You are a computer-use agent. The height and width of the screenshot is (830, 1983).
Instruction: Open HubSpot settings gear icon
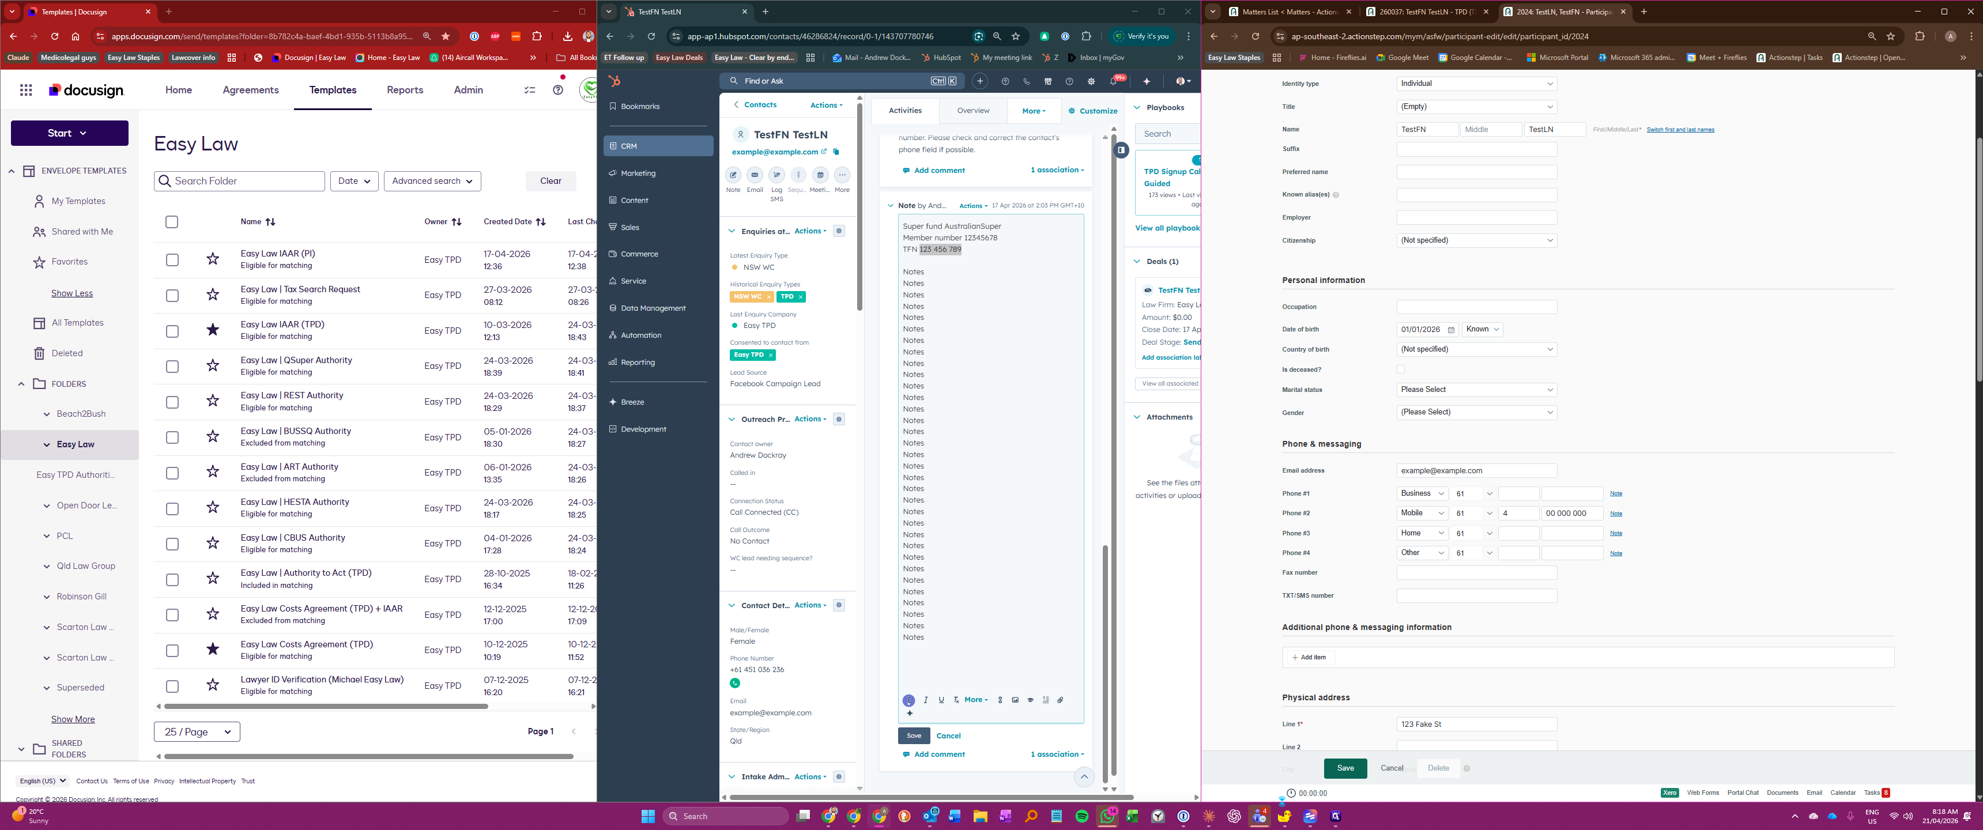click(1091, 81)
